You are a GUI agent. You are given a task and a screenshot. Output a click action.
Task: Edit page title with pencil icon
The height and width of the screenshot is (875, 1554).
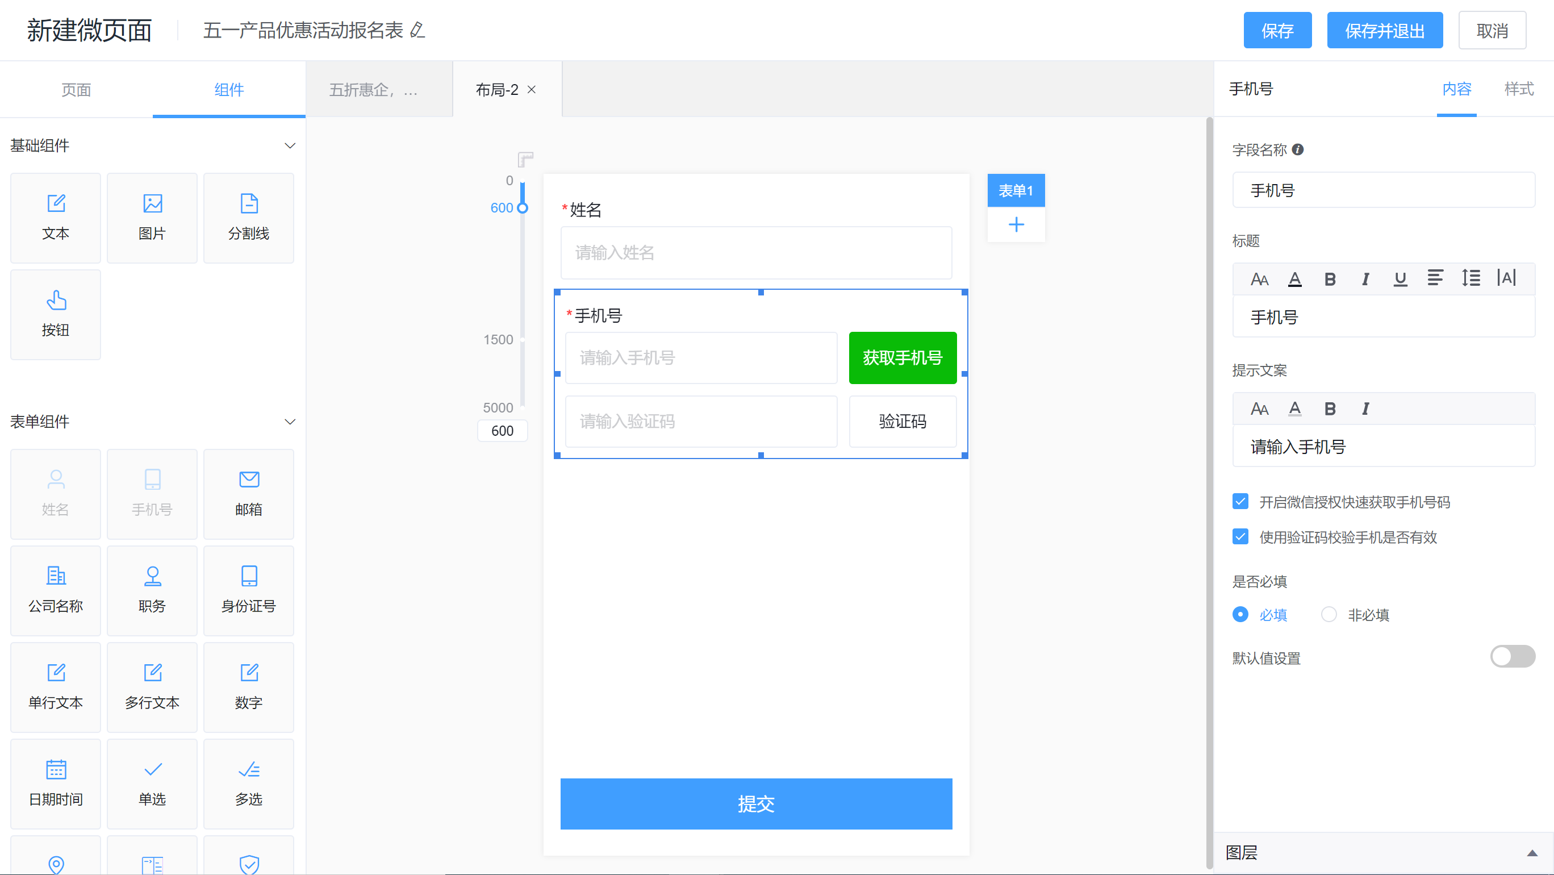tap(417, 30)
